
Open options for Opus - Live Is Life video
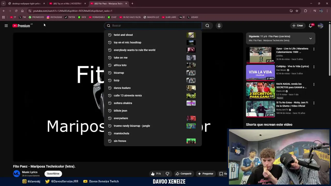click(x=314, y=49)
